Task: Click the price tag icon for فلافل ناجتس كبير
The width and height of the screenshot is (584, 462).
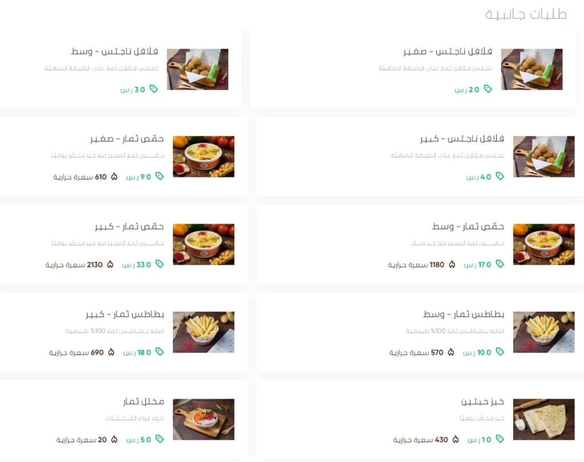Action: point(500,176)
